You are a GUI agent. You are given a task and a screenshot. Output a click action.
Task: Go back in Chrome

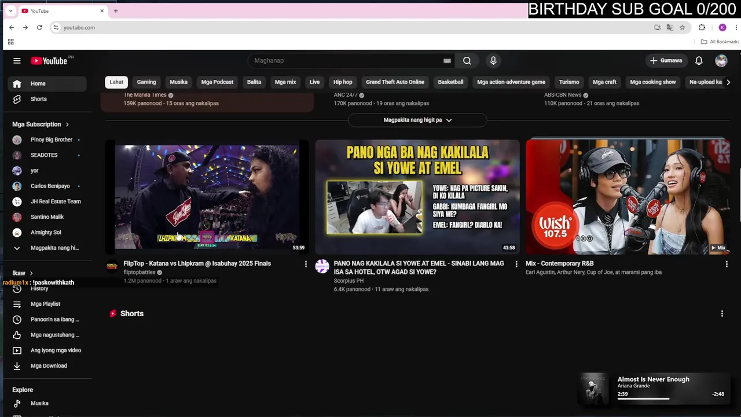click(12, 27)
